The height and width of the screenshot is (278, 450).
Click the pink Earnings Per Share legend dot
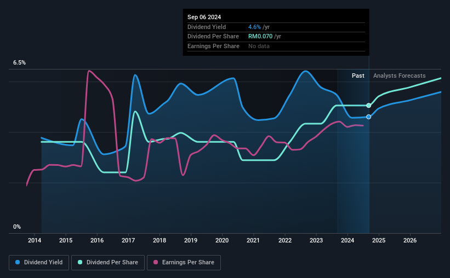click(156, 262)
